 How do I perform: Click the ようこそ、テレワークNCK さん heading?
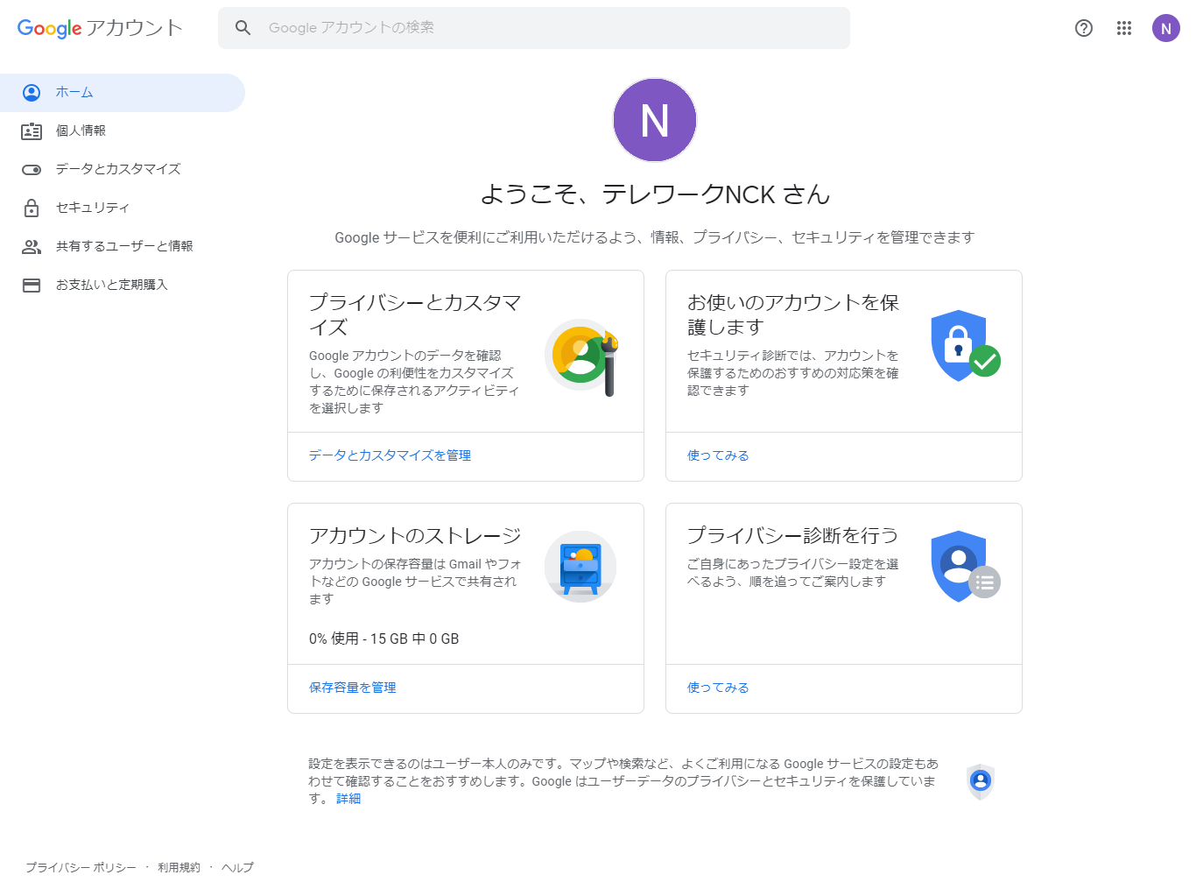[655, 194]
